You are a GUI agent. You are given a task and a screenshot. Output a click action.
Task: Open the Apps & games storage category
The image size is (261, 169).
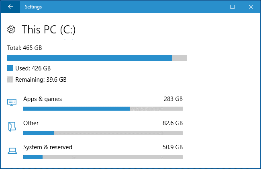pos(43,99)
